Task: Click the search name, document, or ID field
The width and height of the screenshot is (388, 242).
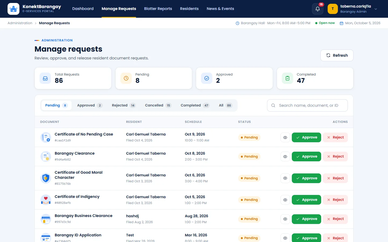Action: pyautogui.click(x=307, y=105)
